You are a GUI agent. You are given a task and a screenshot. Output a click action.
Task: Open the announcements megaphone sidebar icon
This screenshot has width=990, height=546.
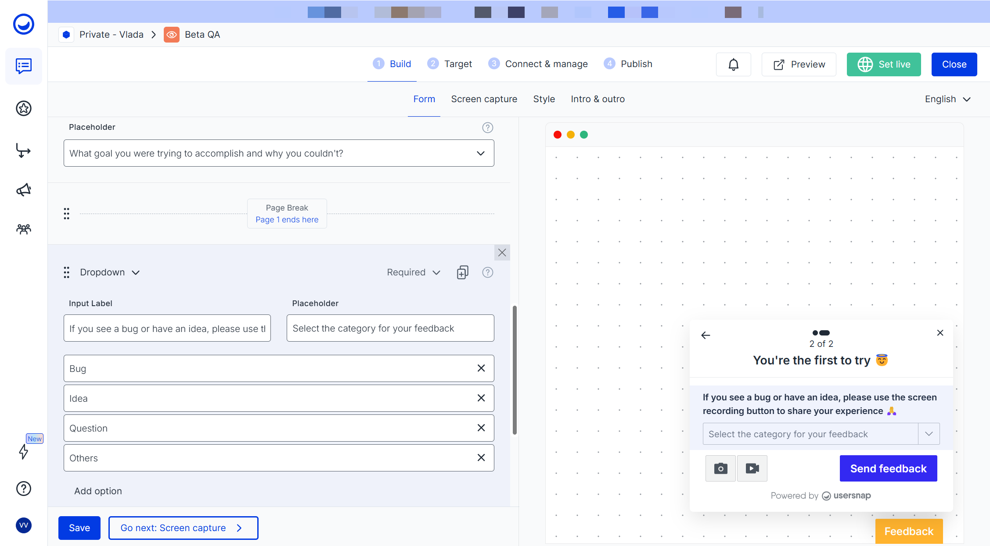point(24,190)
